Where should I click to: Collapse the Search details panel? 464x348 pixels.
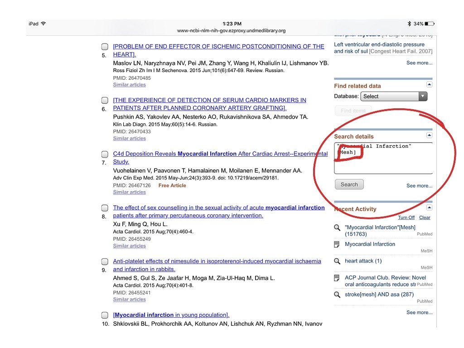coord(430,135)
